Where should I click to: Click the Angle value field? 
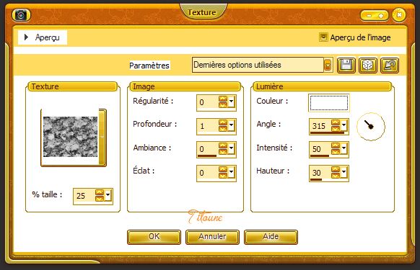tap(320, 126)
